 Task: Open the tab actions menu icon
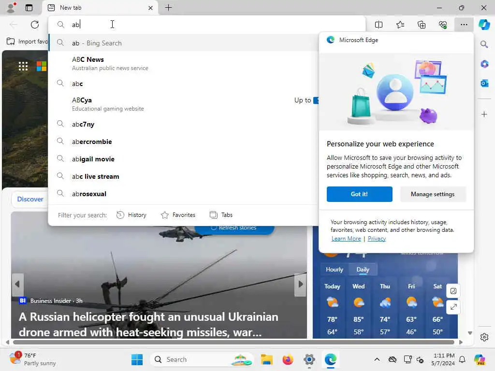point(29,8)
